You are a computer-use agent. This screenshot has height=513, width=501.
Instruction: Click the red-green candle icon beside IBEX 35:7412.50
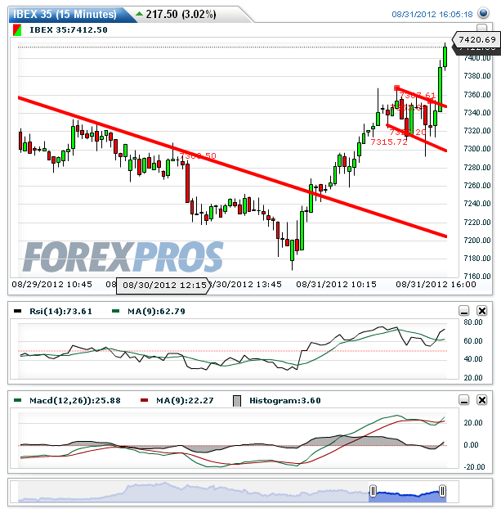click(x=17, y=30)
